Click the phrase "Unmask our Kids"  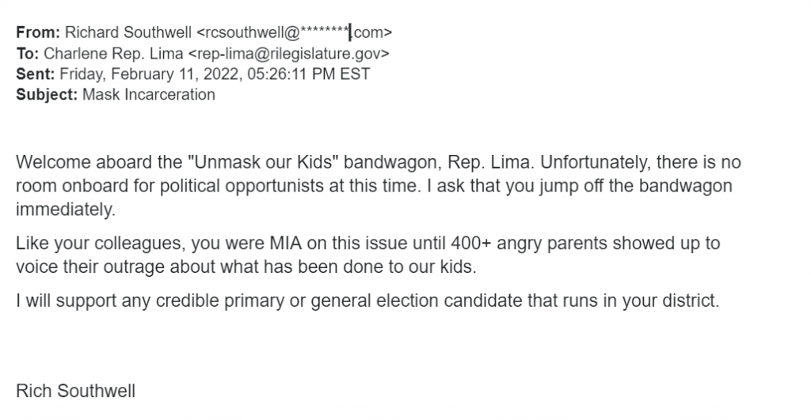point(263,162)
